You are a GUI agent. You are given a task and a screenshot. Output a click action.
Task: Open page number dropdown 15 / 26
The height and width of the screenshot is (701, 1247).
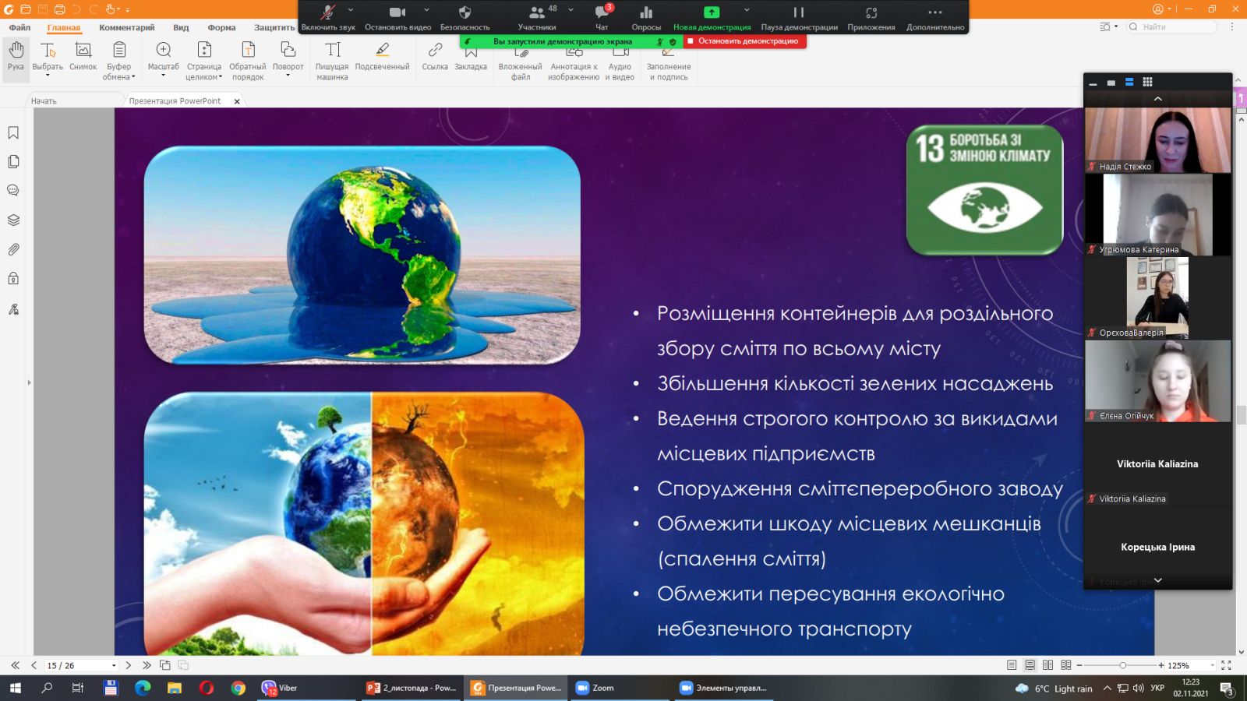(x=114, y=665)
